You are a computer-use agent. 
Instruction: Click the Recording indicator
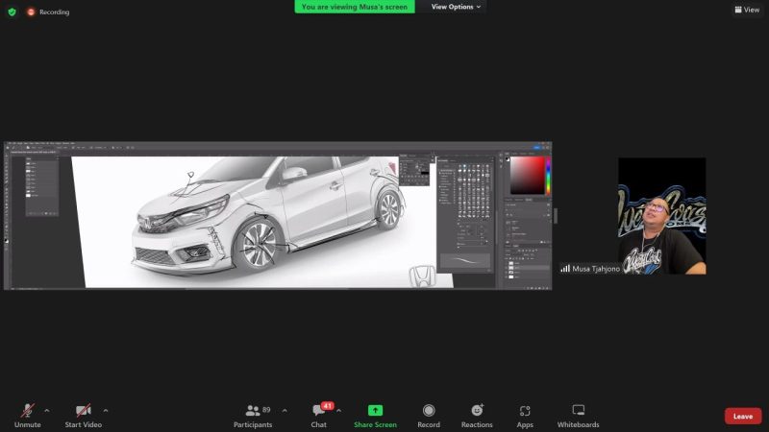pos(48,12)
